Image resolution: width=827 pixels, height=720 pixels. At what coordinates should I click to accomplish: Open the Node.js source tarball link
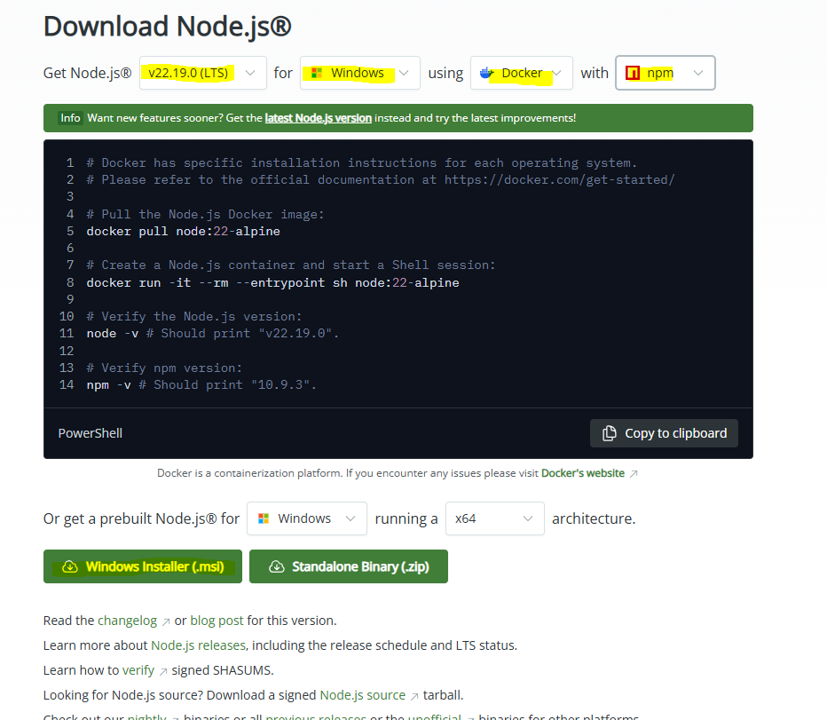point(362,694)
